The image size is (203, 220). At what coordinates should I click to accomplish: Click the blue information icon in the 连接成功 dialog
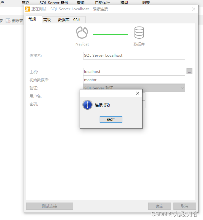pos(87,105)
